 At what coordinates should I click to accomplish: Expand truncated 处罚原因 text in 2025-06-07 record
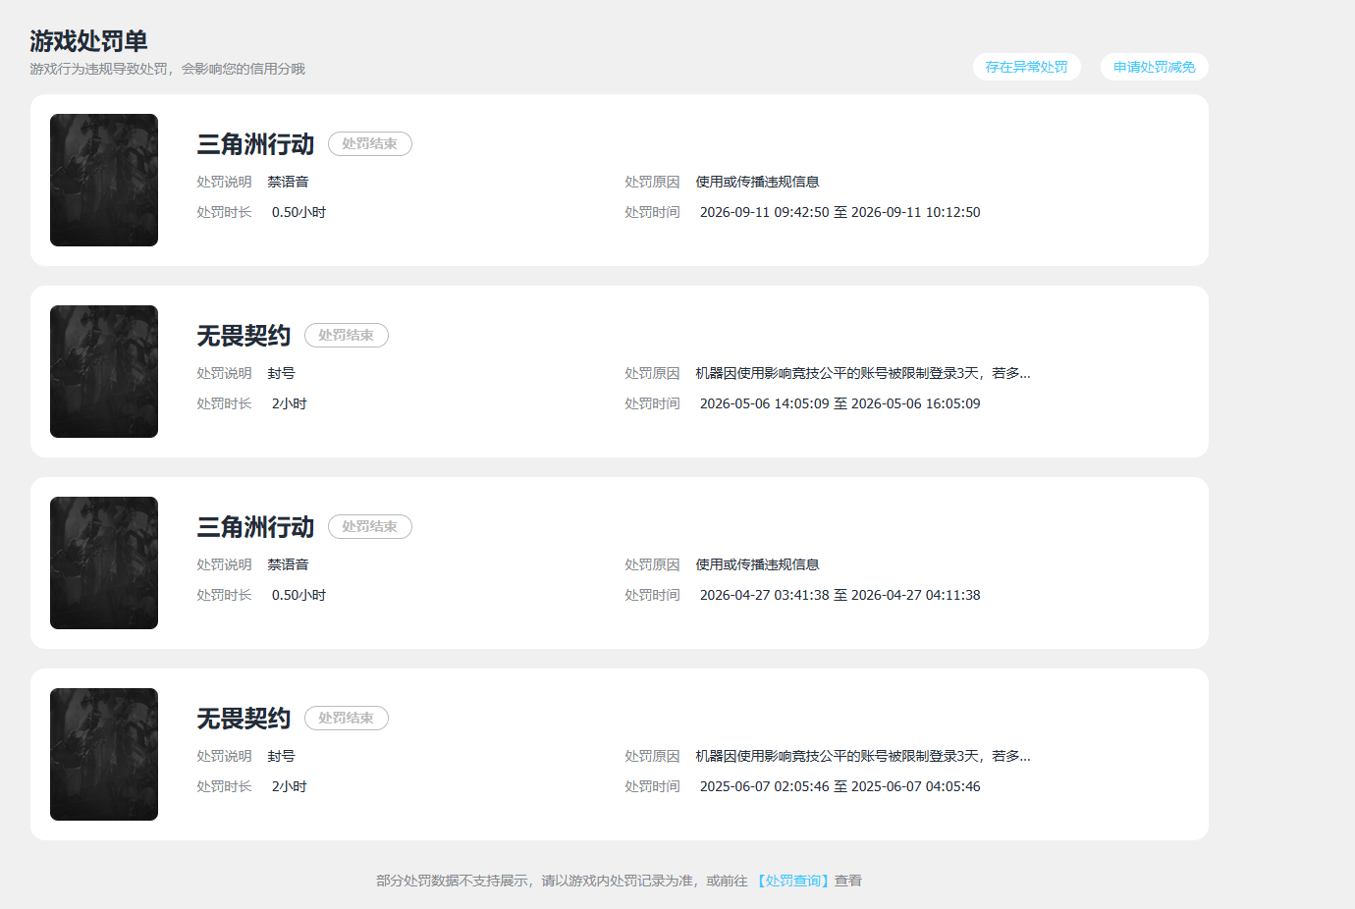click(x=863, y=756)
